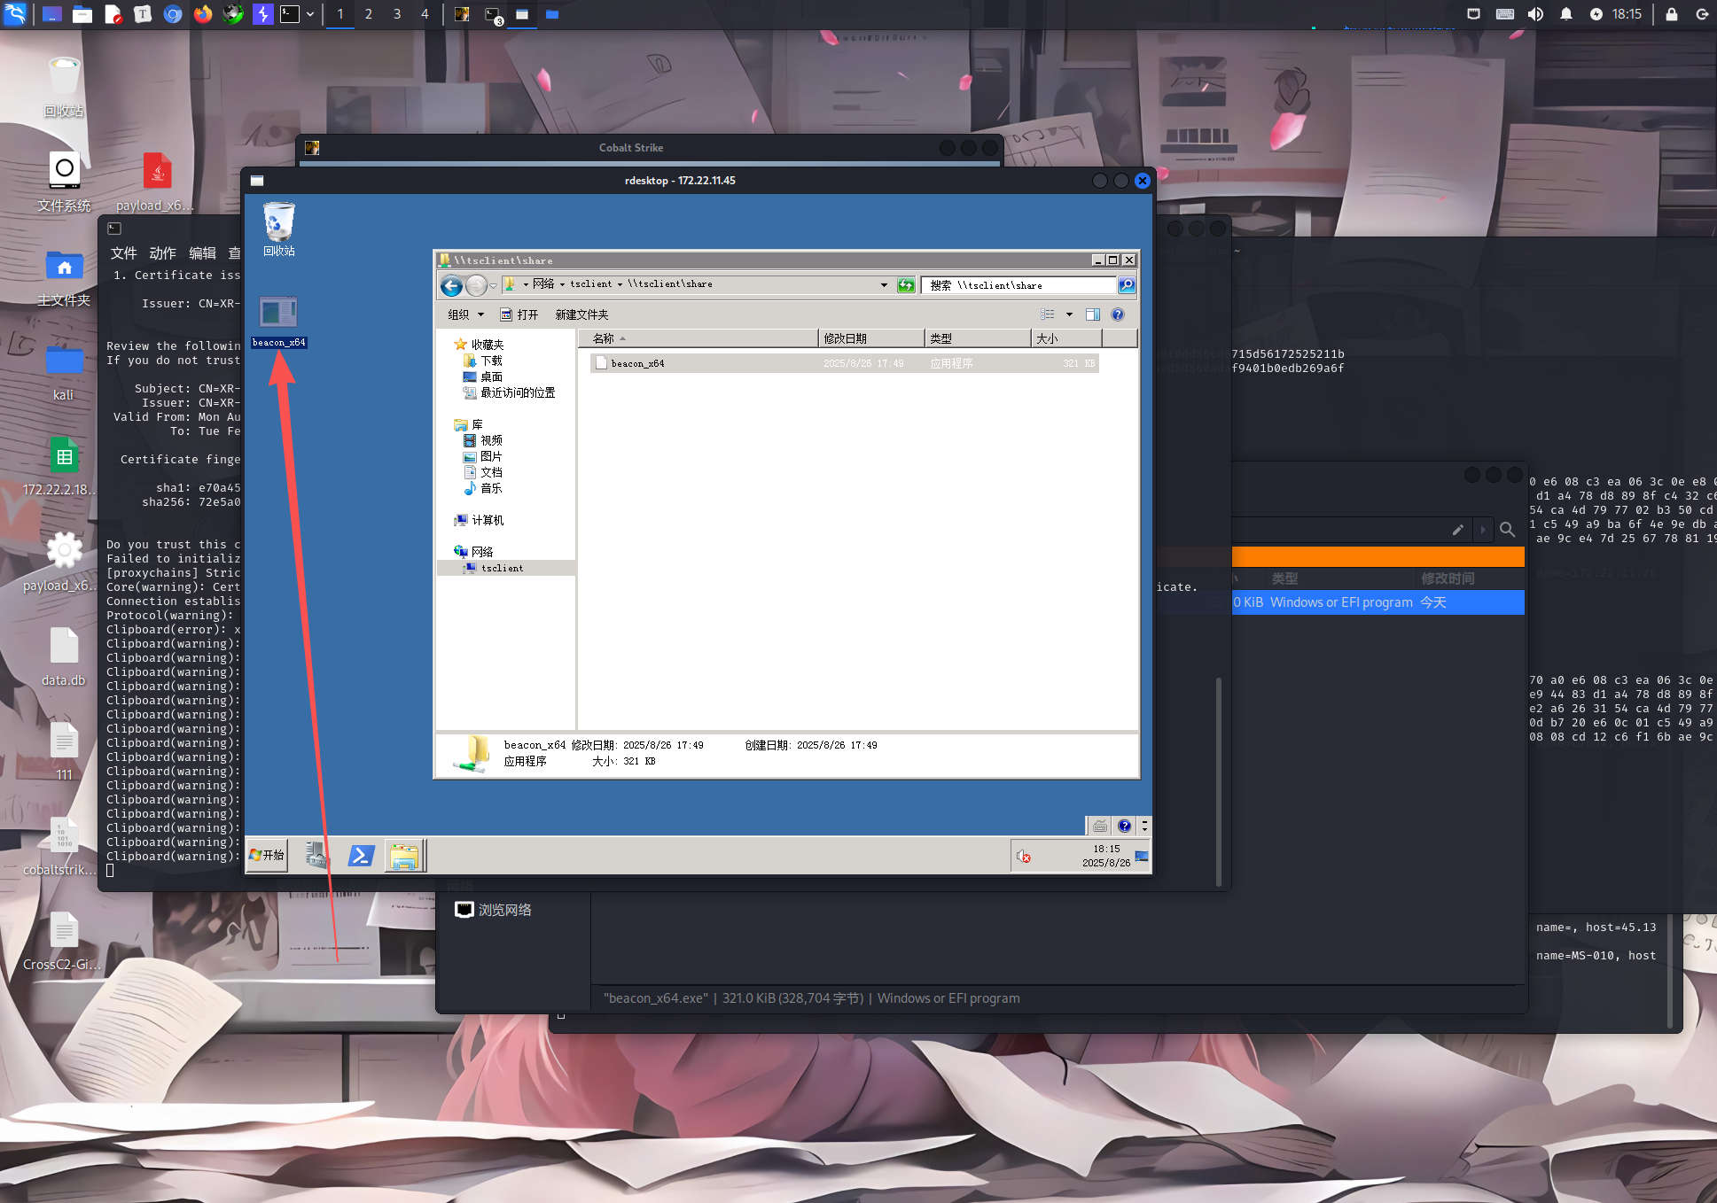The width and height of the screenshot is (1717, 1203).
Task: Click the blue search magnifier button
Action: coord(1126,285)
